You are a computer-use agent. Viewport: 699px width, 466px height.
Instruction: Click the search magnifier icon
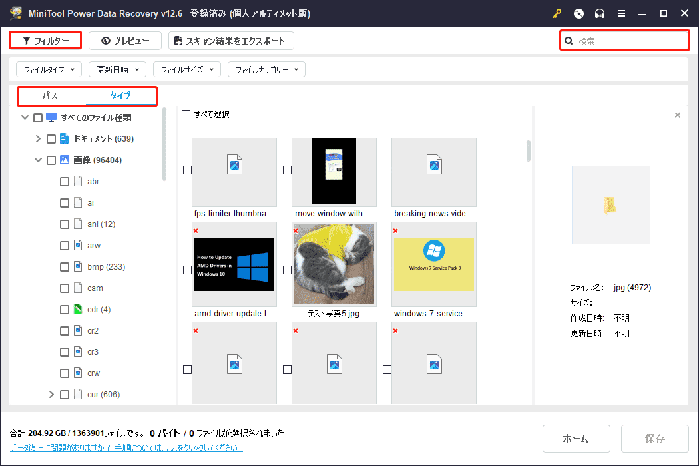tap(569, 40)
